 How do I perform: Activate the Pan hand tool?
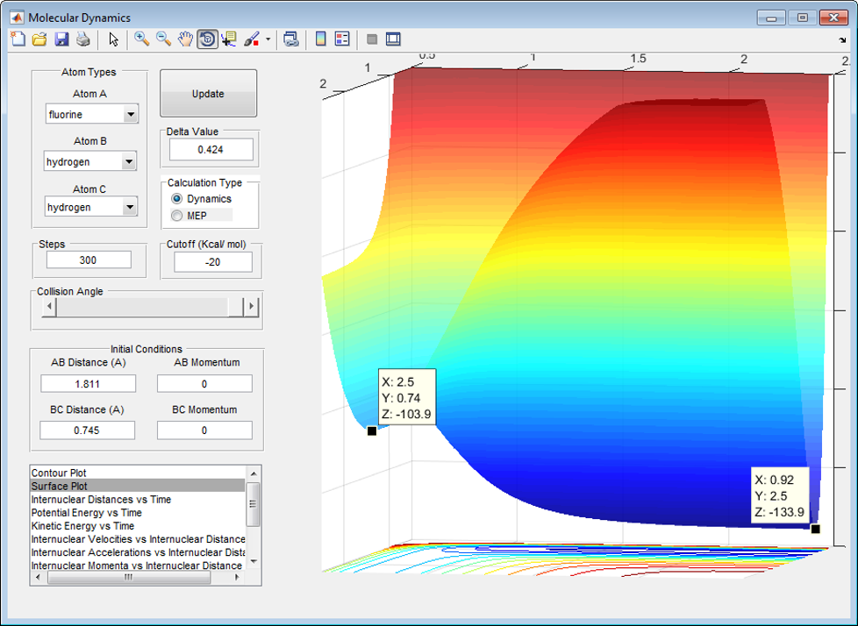pos(185,39)
